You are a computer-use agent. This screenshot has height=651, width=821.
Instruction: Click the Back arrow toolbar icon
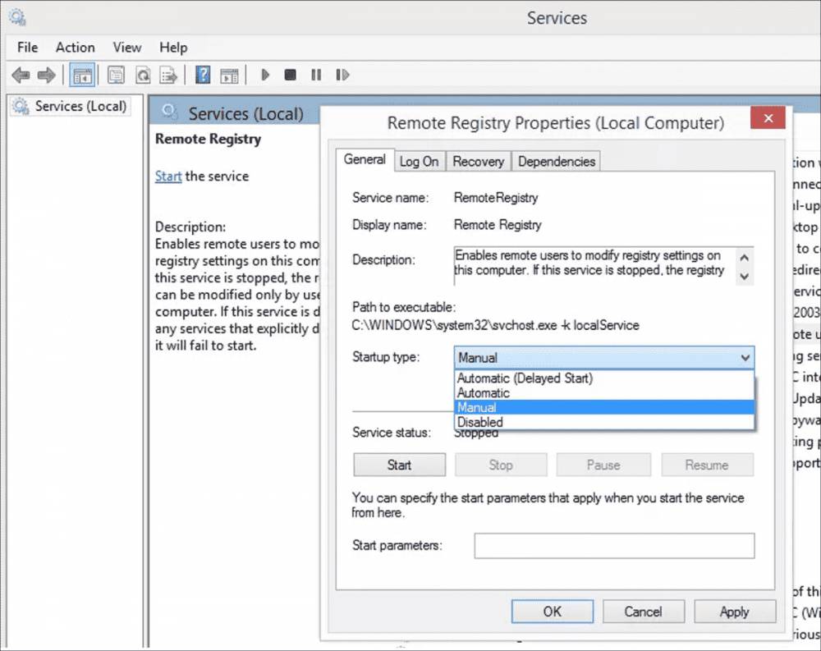click(x=21, y=75)
